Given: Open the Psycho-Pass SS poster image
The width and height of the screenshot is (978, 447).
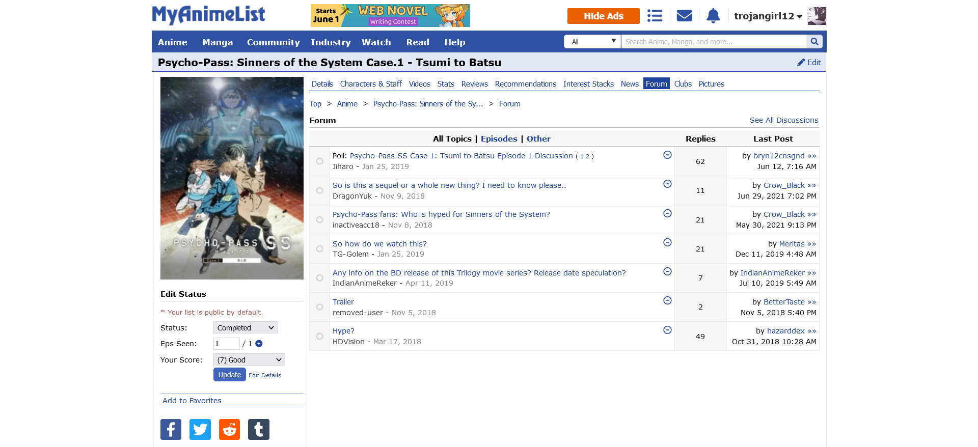Looking at the screenshot, I should (232, 178).
